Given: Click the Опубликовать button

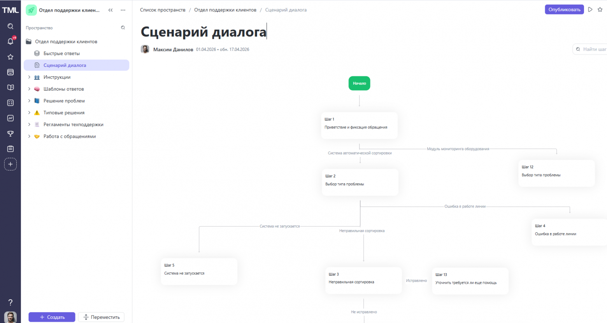Looking at the screenshot, I should tap(564, 9).
